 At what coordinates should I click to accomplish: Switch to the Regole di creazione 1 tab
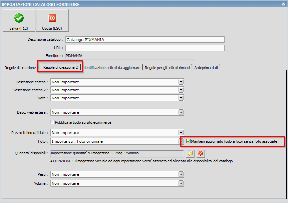[x=20, y=67]
